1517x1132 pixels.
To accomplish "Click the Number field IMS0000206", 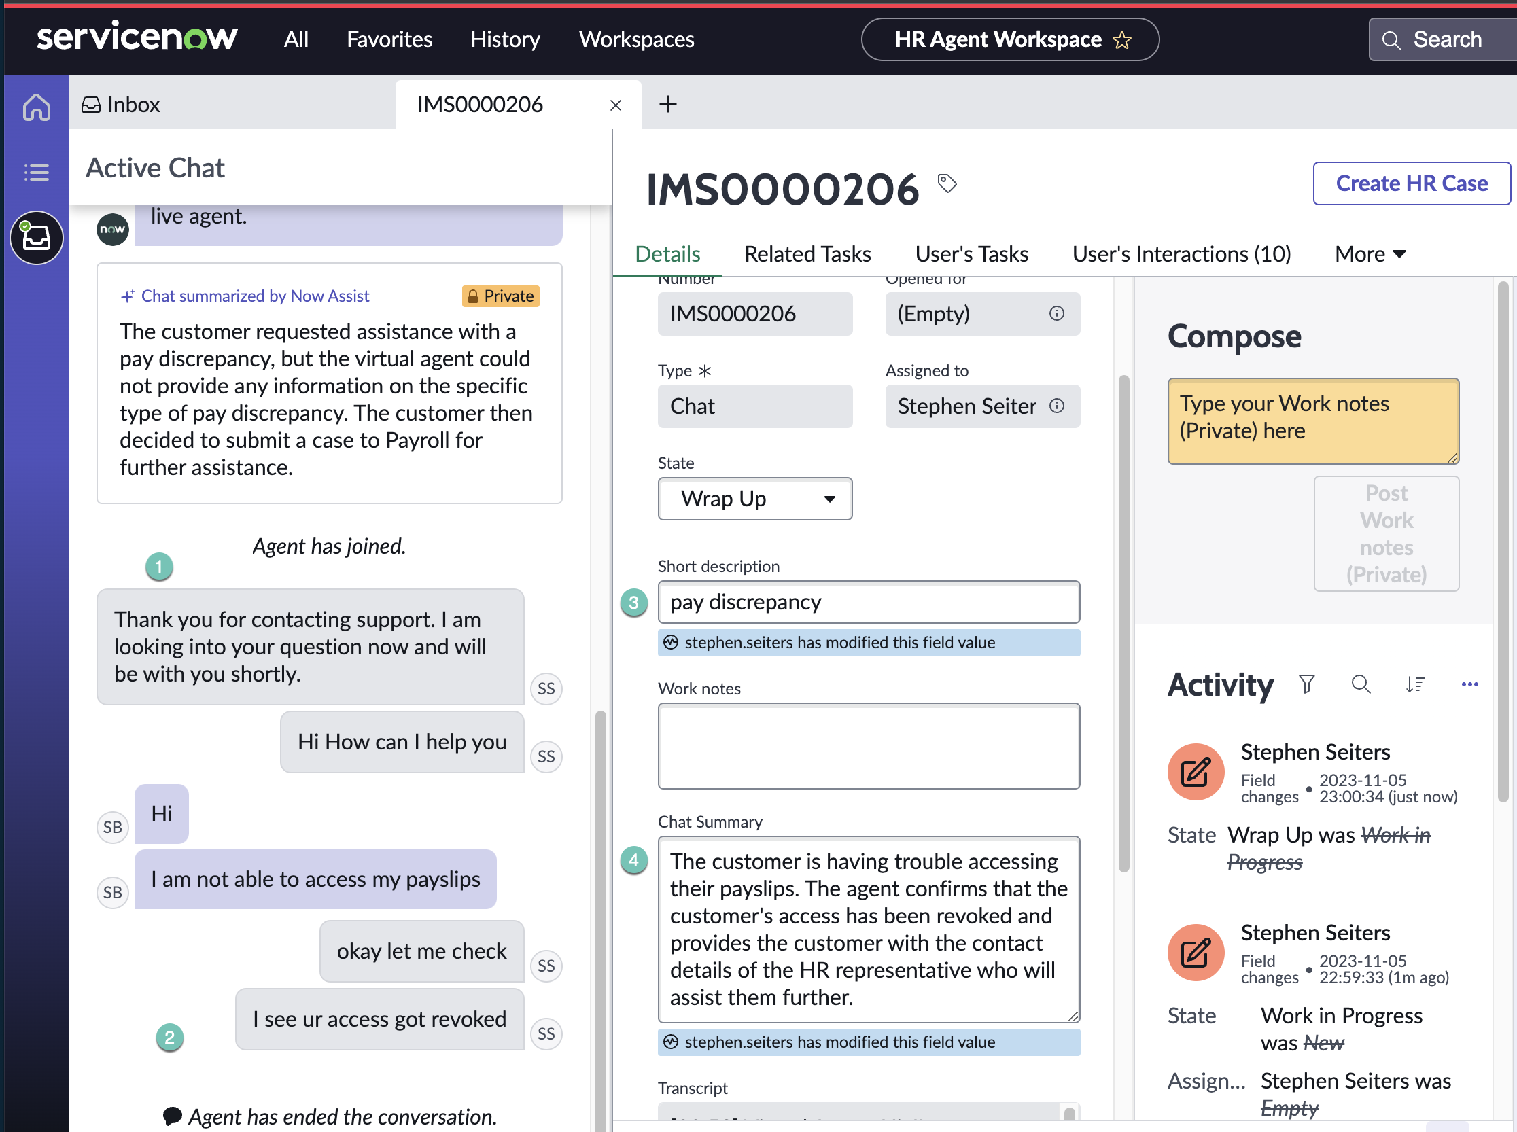I will pos(754,314).
